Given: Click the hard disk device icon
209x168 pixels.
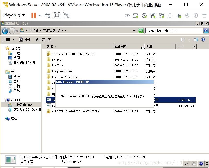Looking at the screenshot, I should point(136,15).
